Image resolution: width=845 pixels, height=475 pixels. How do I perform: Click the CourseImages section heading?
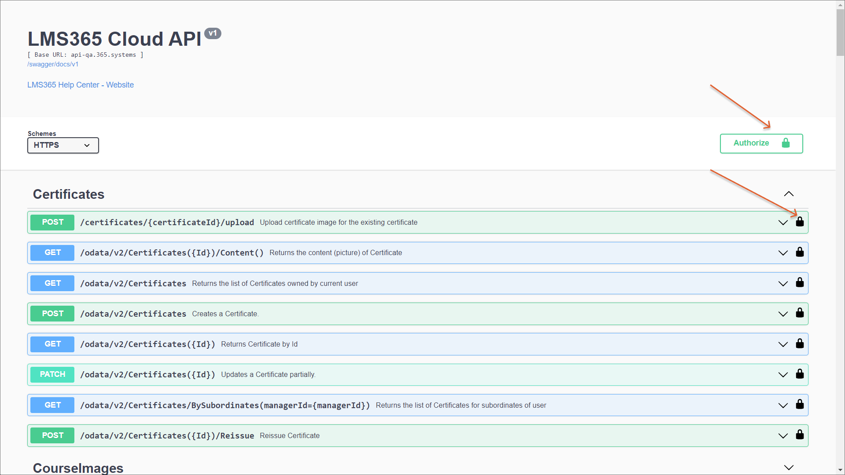coord(78,468)
